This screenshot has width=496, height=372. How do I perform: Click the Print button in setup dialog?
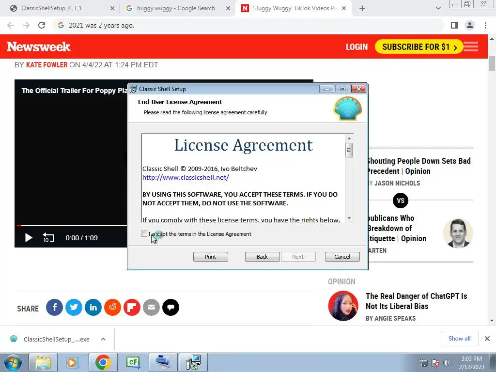(x=210, y=257)
